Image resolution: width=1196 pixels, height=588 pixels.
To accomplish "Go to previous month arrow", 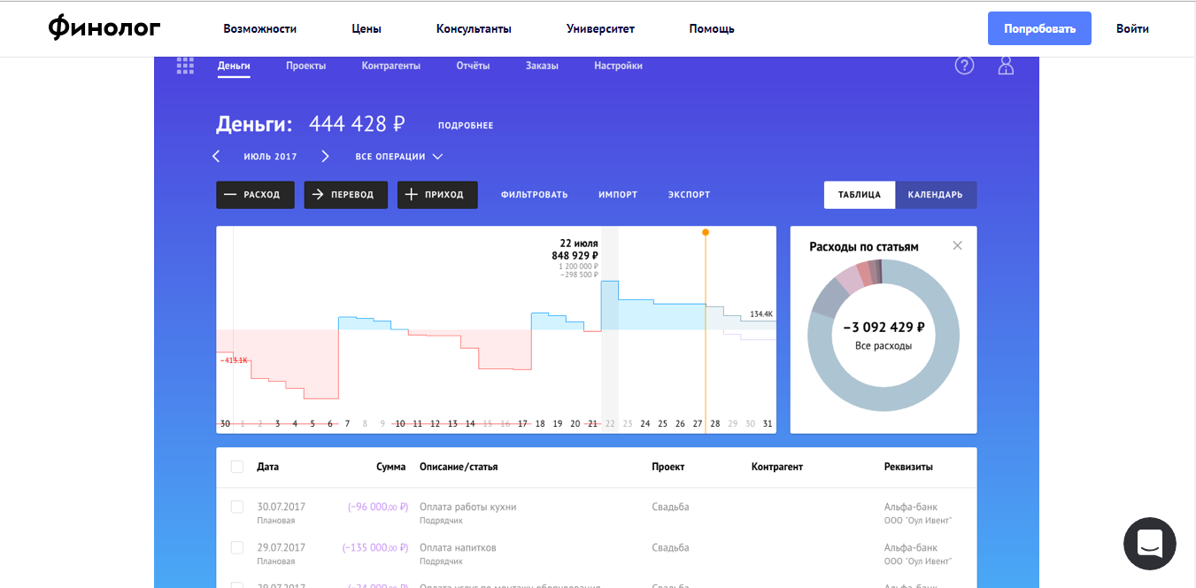I will pyautogui.click(x=216, y=157).
